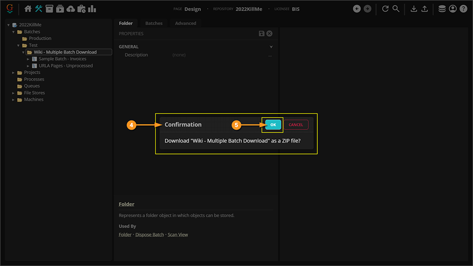
Task: Open the Design tools icon
Action: click(x=39, y=9)
